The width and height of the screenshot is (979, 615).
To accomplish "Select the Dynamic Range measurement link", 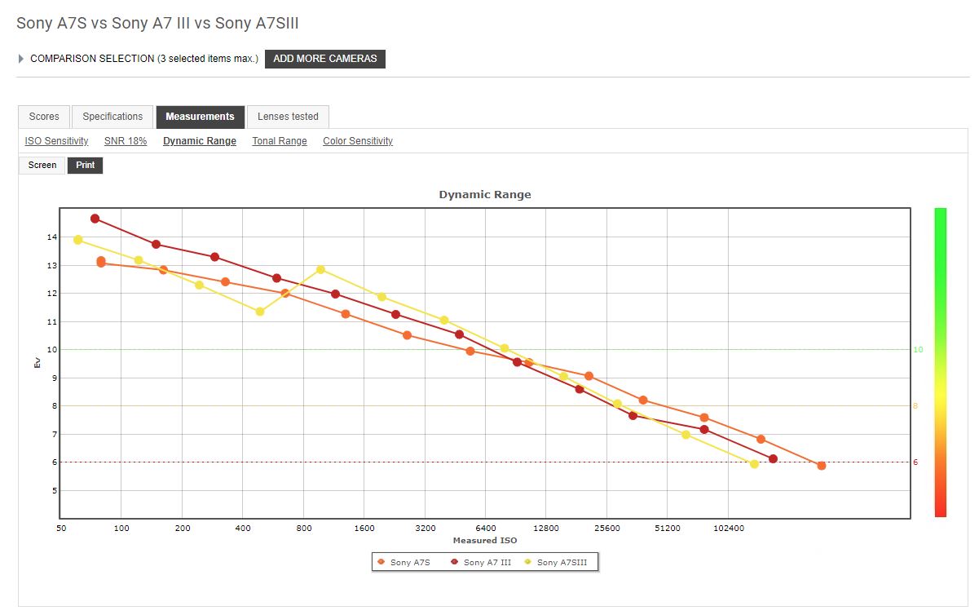I will [x=200, y=141].
